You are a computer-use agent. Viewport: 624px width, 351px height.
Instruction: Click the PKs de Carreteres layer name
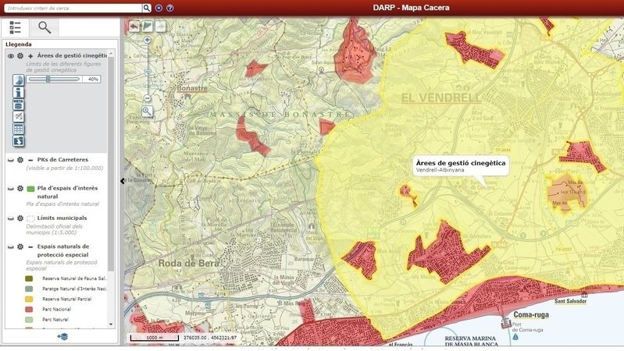tap(62, 160)
